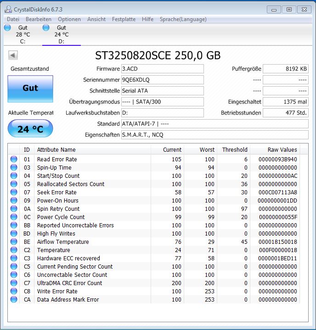Image resolution: width=316 pixels, height=330 pixels.
Task: Click status orb of Spin Retry Count
Action: coord(14,209)
